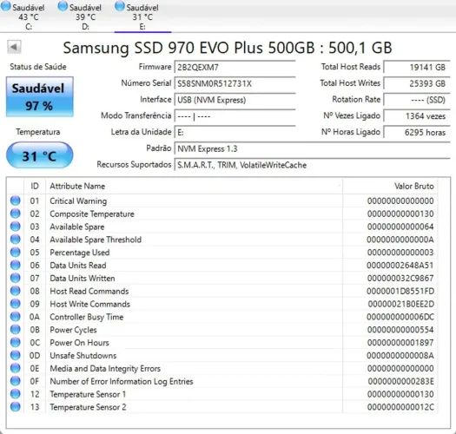Click status icon for Percentage Used row
The height and width of the screenshot is (434, 456).
coord(15,253)
